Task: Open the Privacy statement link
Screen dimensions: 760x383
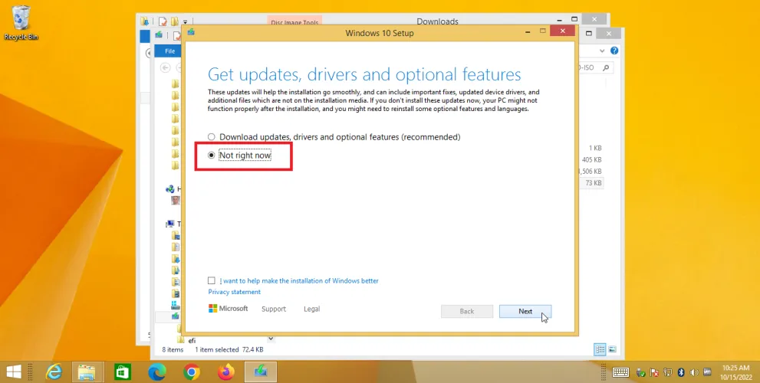Action: [x=234, y=292]
